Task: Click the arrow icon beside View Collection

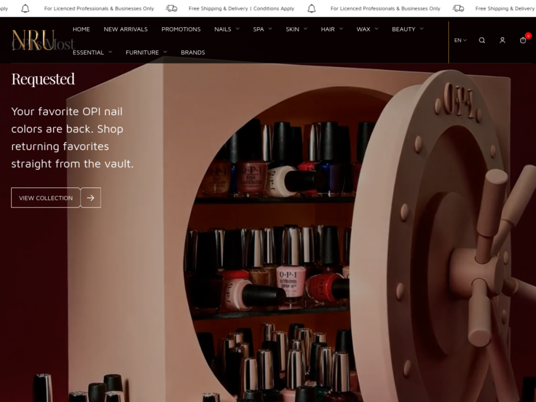Action: (x=91, y=197)
